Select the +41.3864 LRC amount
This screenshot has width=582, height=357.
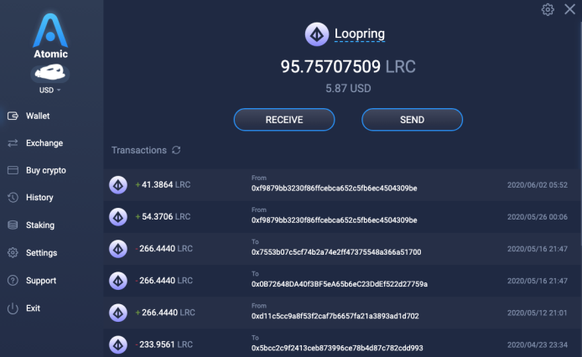pos(163,184)
